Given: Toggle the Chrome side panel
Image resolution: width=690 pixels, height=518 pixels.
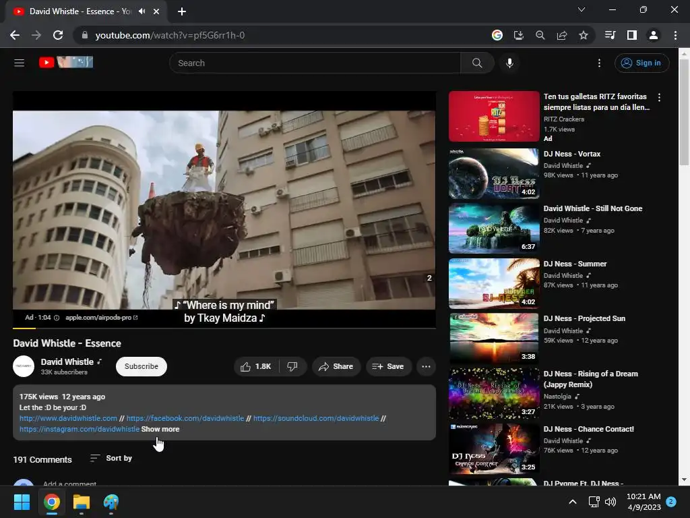Looking at the screenshot, I should pyautogui.click(x=632, y=35).
